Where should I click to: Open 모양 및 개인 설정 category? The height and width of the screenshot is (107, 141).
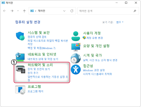point(96,46)
